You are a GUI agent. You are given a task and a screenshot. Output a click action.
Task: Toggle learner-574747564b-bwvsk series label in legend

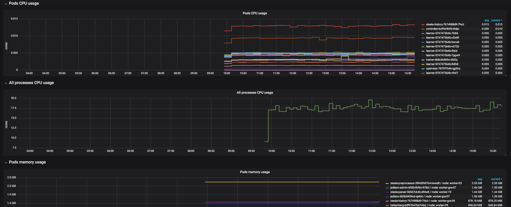(443, 42)
